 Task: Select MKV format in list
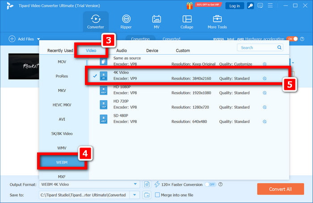(x=62, y=90)
